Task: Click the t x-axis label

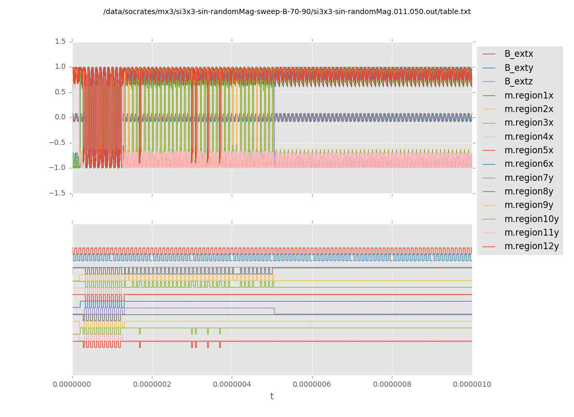Action: click(x=272, y=396)
